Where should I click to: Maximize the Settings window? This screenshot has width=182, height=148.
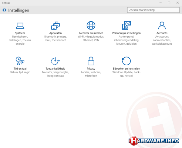coord(169,3)
